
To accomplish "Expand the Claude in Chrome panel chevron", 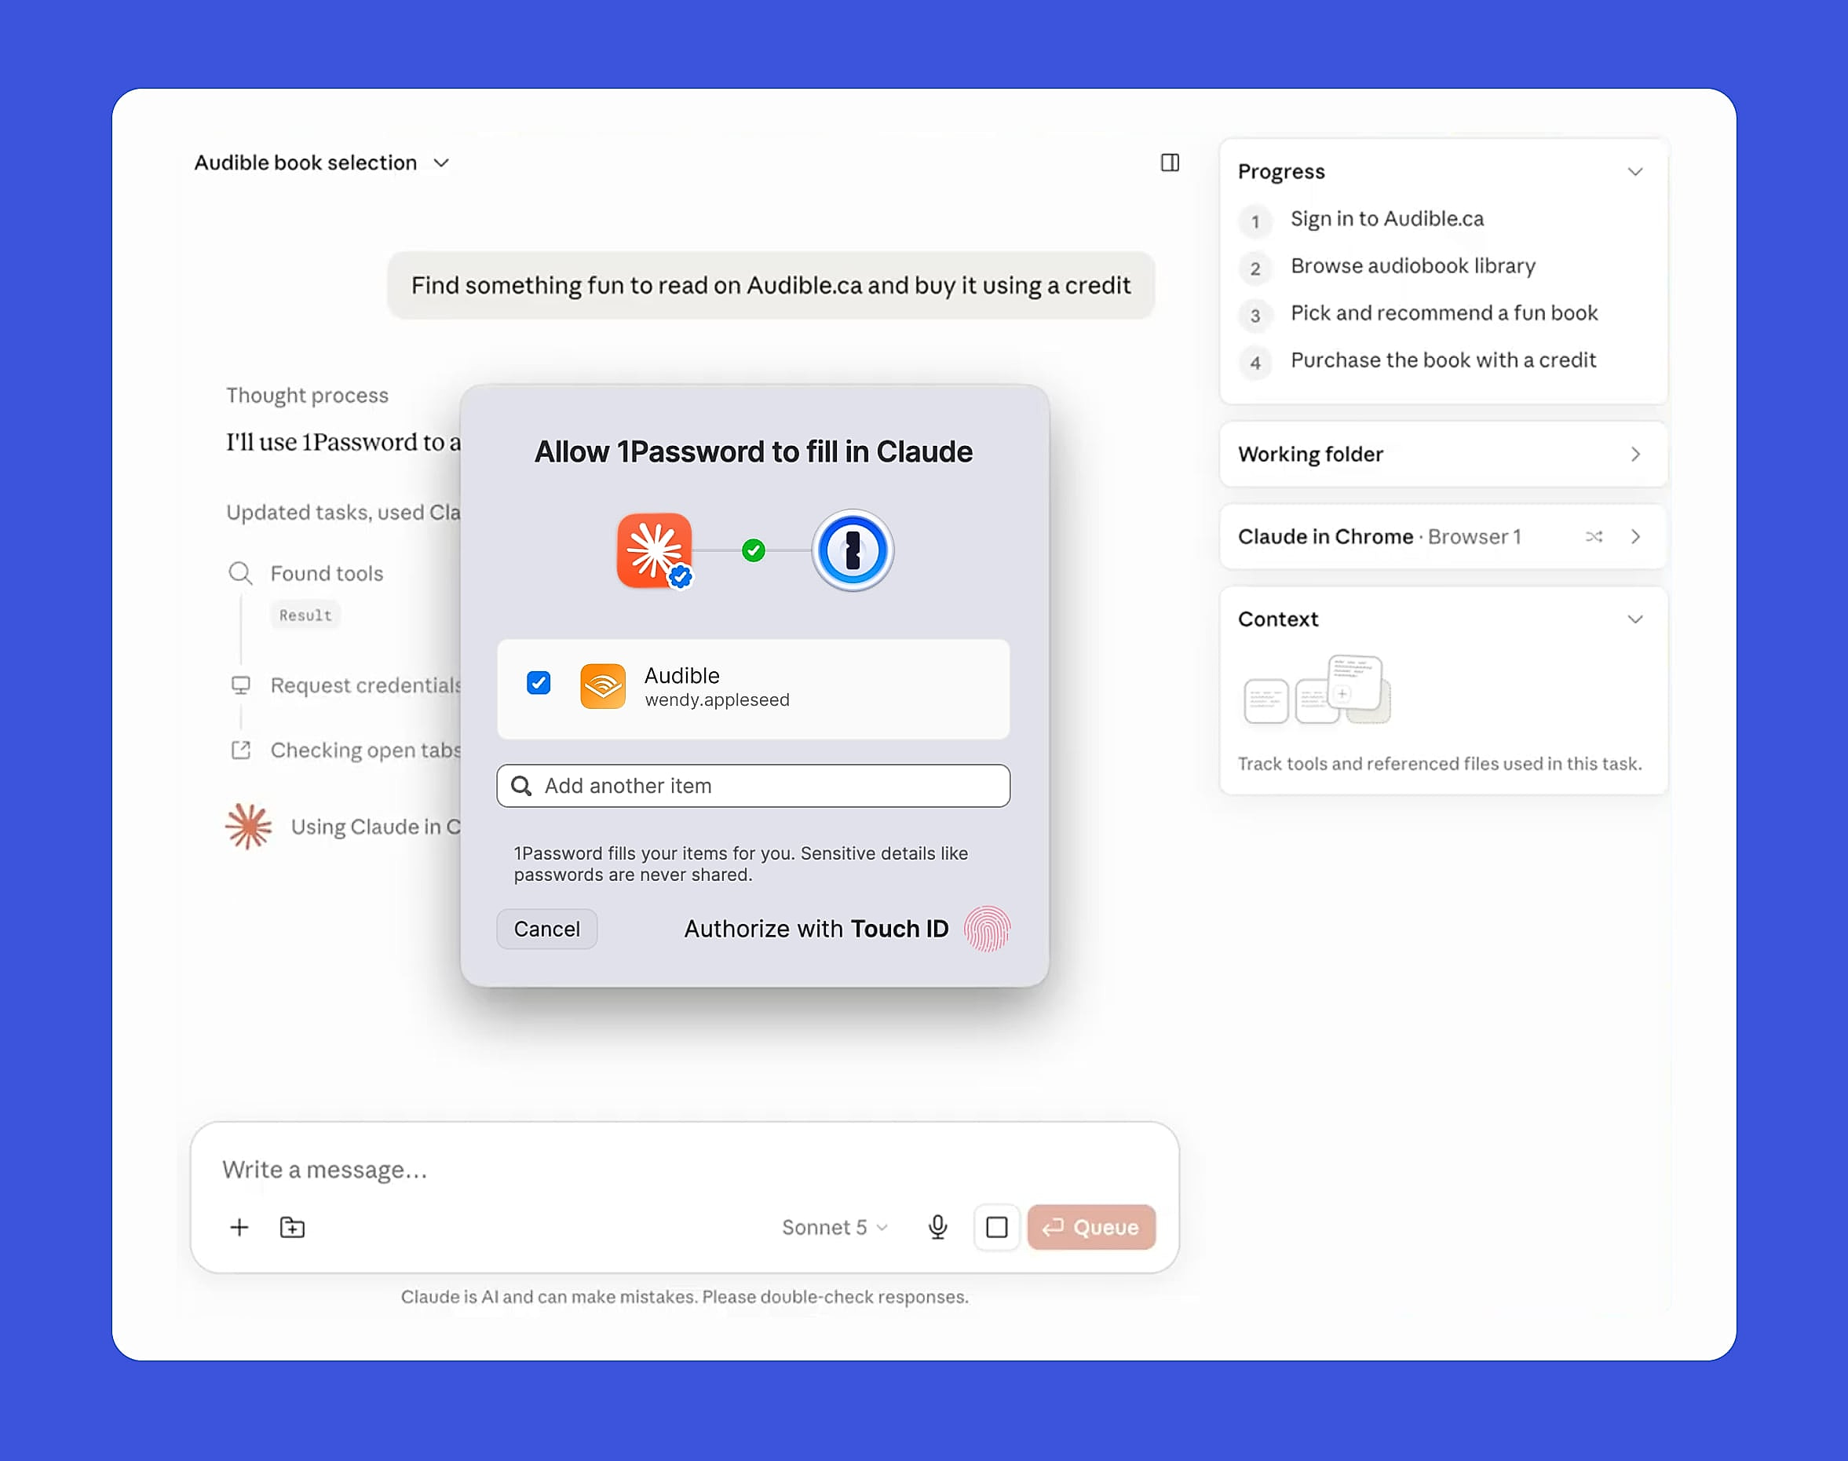I will (x=1635, y=536).
